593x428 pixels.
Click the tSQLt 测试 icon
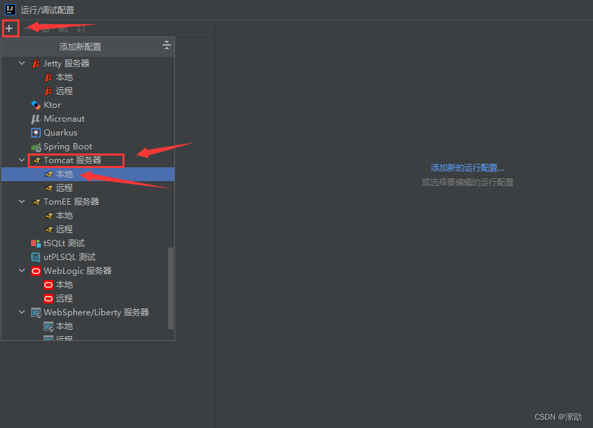pos(36,243)
